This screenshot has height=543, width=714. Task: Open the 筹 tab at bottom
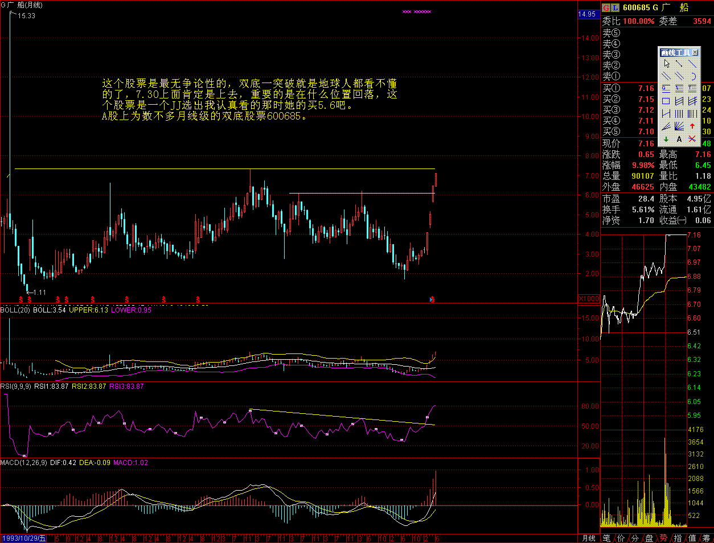click(x=706, y=538)
